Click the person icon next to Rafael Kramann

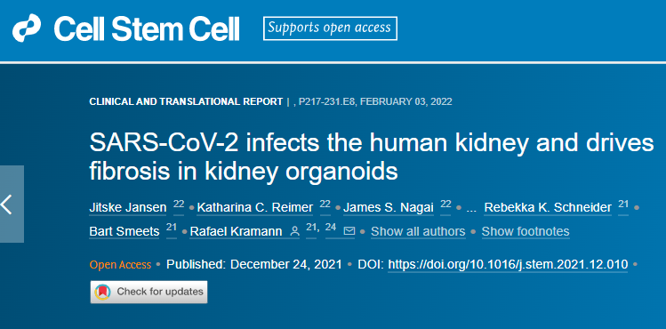click(x=294, y=231)
